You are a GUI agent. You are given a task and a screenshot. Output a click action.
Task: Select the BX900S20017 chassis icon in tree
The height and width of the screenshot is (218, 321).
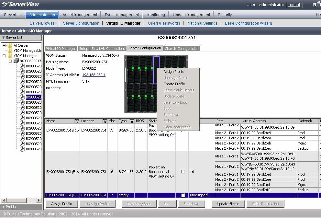(16, 61)
